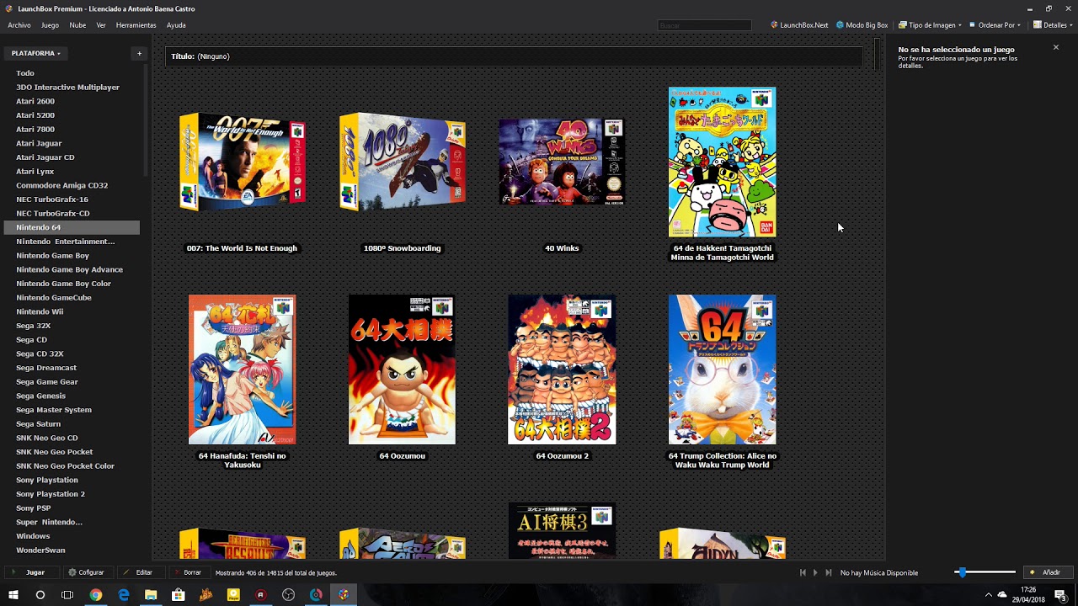The height and width of the screenshot is (606, 1078).
Task: Open the Juego menu
Action: [50, 25]
